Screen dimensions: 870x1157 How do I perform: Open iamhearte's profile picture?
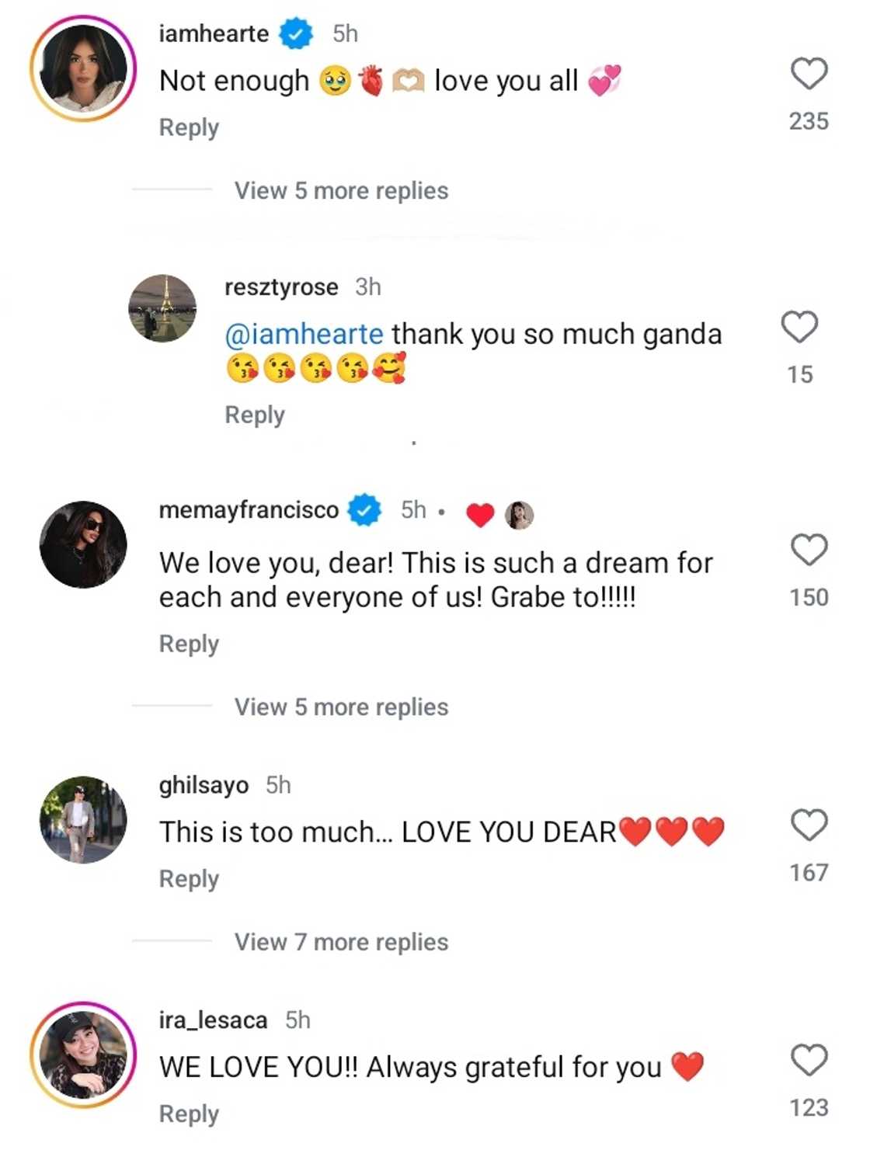(x=83, y=68)
